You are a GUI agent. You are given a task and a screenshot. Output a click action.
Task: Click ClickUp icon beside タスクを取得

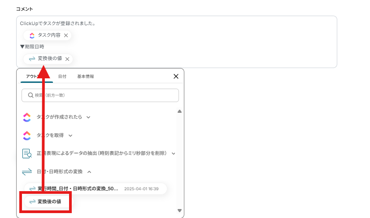click(x=27, y=135)
